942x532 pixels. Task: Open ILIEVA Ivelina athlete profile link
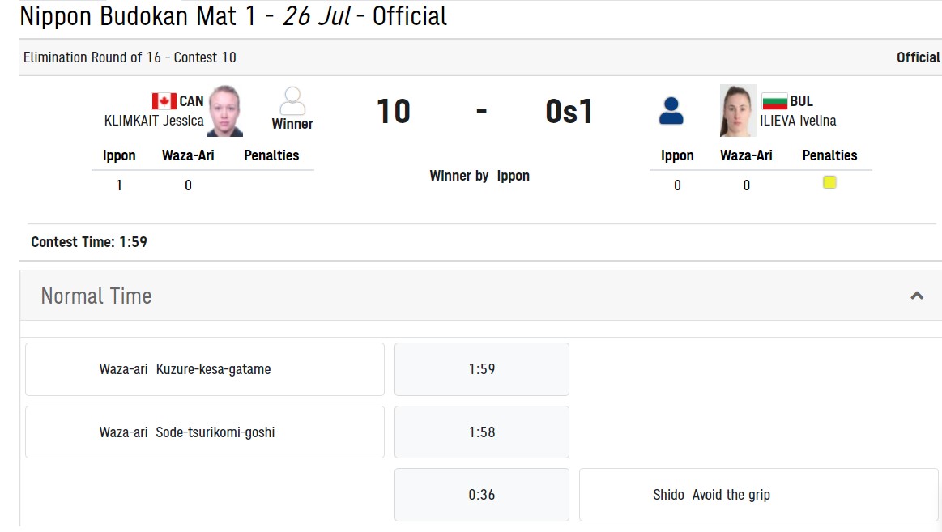(798, 121)
